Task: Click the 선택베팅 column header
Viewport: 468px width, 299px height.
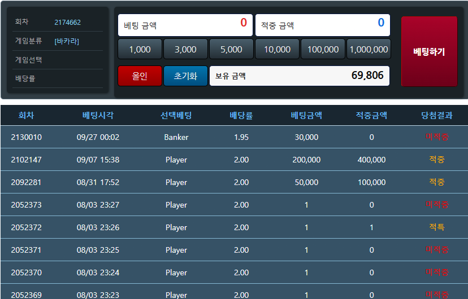Action: (x=176, y=115)
